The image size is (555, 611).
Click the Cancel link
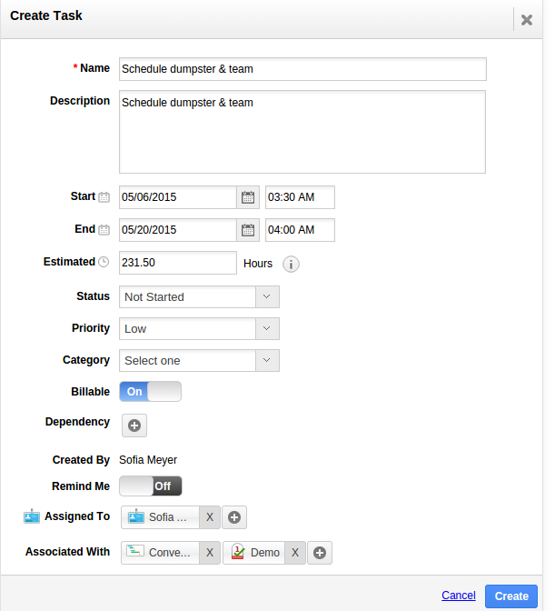[x=459, y=596]
